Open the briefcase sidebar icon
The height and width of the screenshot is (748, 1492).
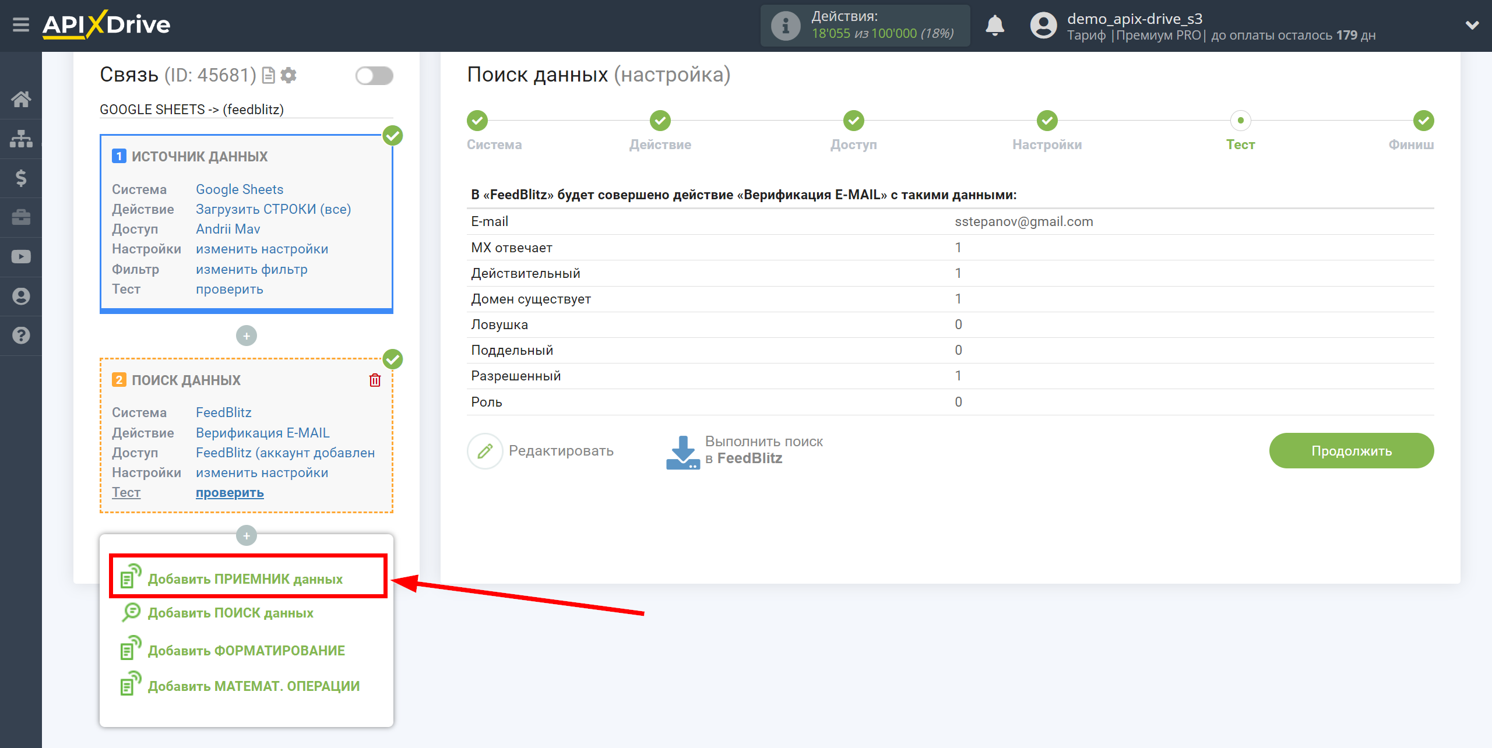21,218
